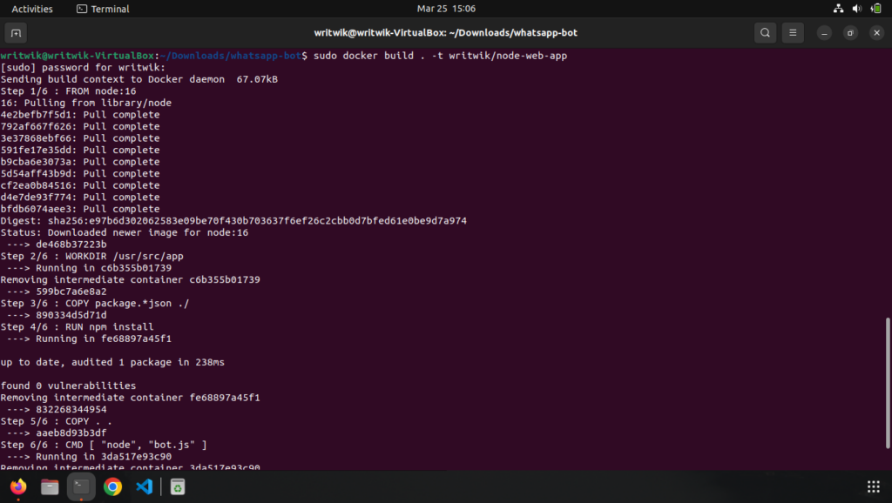The height and width of the screenshot is (503, 892).
Task: Open the Trash icon in the dock
Action: (176, 486)
